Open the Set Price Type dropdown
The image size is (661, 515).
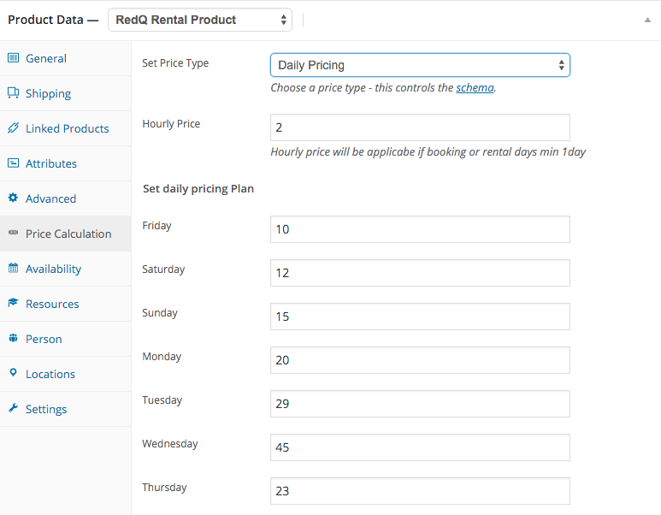(x=420, y=65)
